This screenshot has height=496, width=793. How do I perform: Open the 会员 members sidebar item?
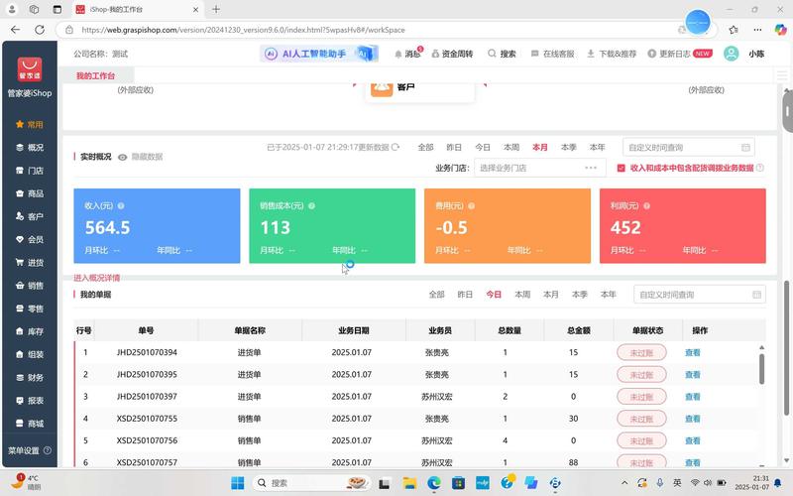point(30,239)
